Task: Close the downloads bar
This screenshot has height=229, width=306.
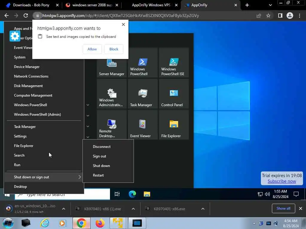Action: click(x=301, y=208)
